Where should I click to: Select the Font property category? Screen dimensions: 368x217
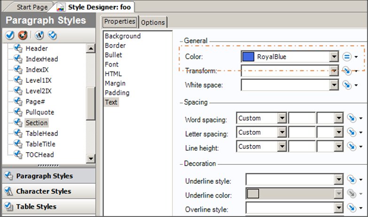click(112, 64)
